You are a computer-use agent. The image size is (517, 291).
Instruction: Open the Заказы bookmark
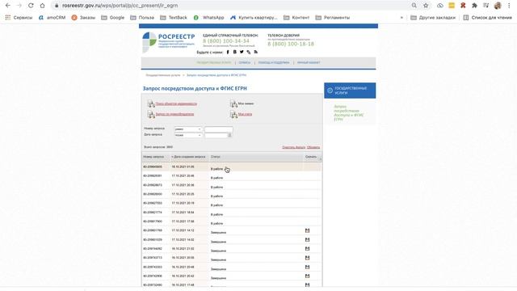click(x=83, y=18)
